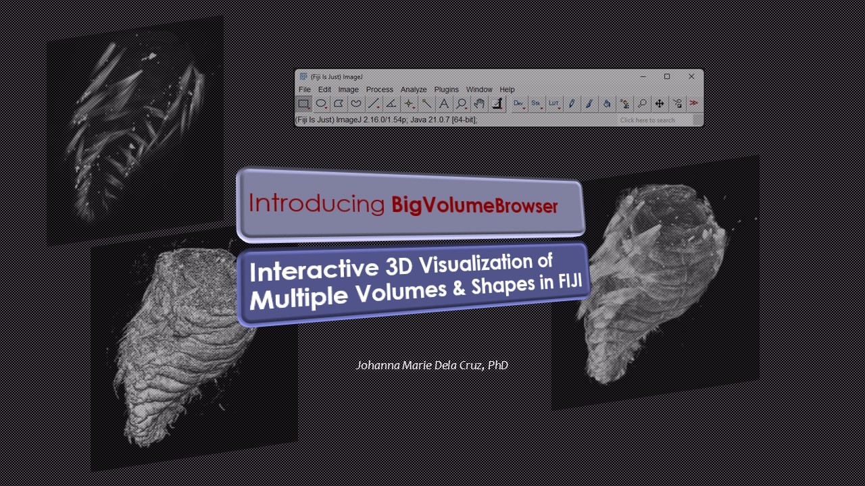
Task: Open the Dev developer menu button
Action: coord(519,104)
